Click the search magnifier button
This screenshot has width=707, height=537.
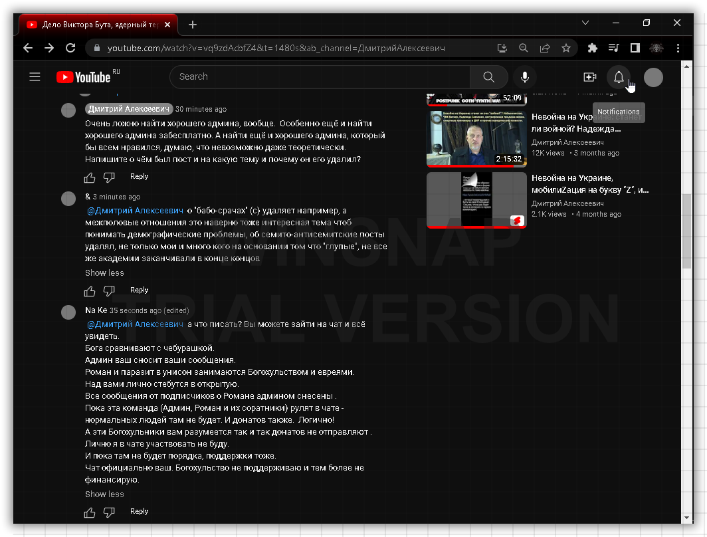tap(489, 77)
